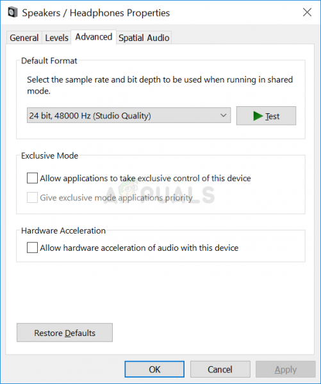This screenshot has height=384, width=321.
Task: Click the Apply button
Action: pyautogui.click(x=286, y=369)
